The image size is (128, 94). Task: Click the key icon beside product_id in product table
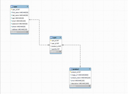(x=70, y=72)
